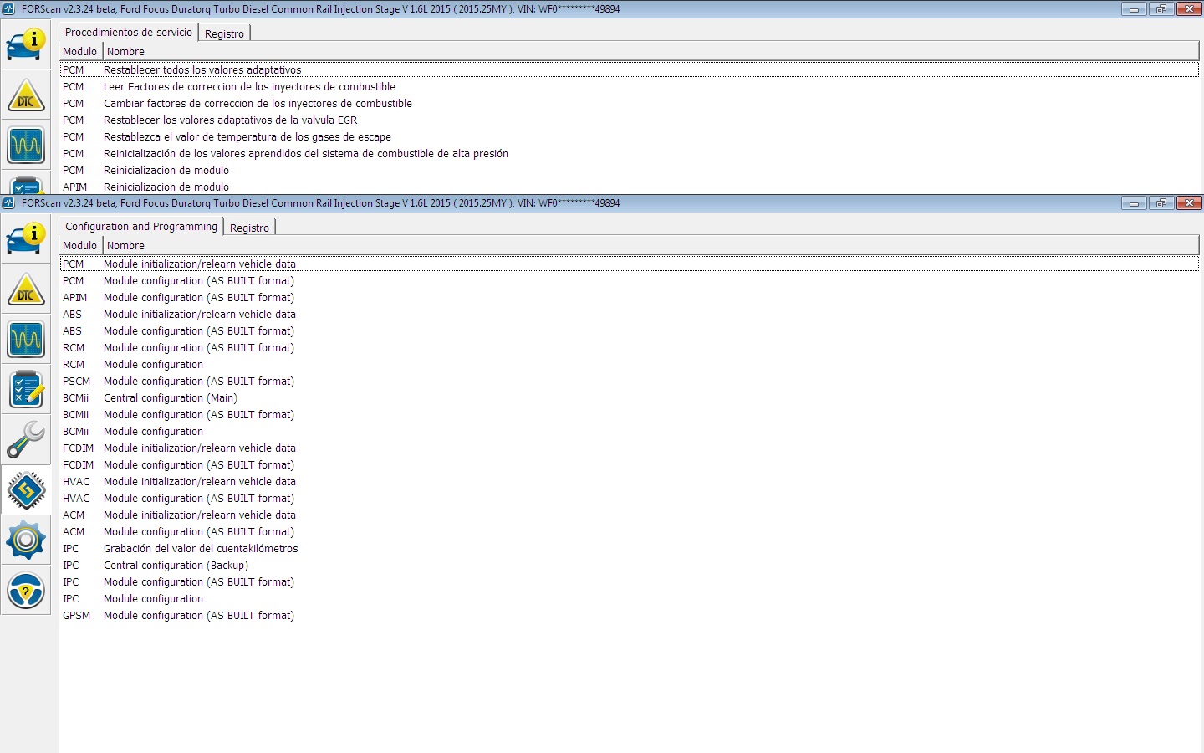
Task: Open DTC trouble codes icon in Configuration and Programming window
Action: click(x=26, y=289)
